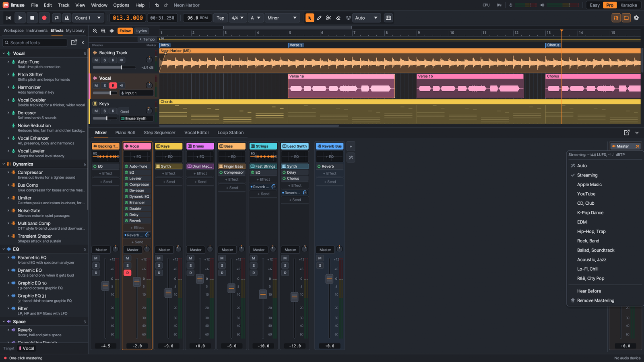This screenshot has height=362, width=644.
Task: Click the zoom in magnifier icon
Action: tap(103, 31)
